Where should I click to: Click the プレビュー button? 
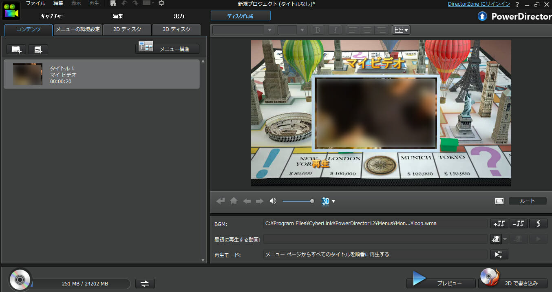[441, 283]
